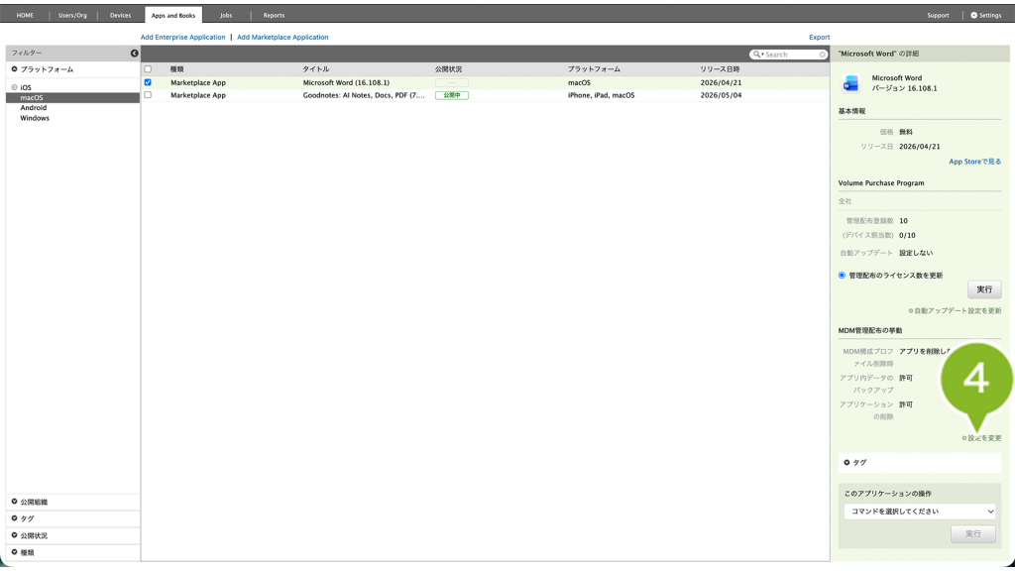Collapse the iOS tree node

[x=14, y=87]
